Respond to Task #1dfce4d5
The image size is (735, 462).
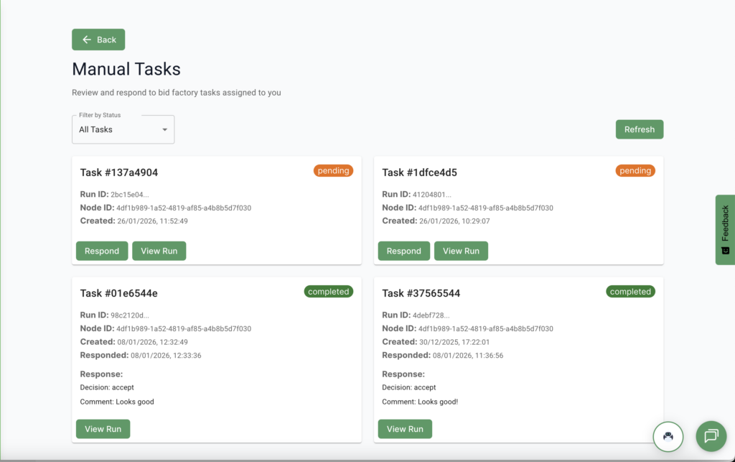coord(403,251)
